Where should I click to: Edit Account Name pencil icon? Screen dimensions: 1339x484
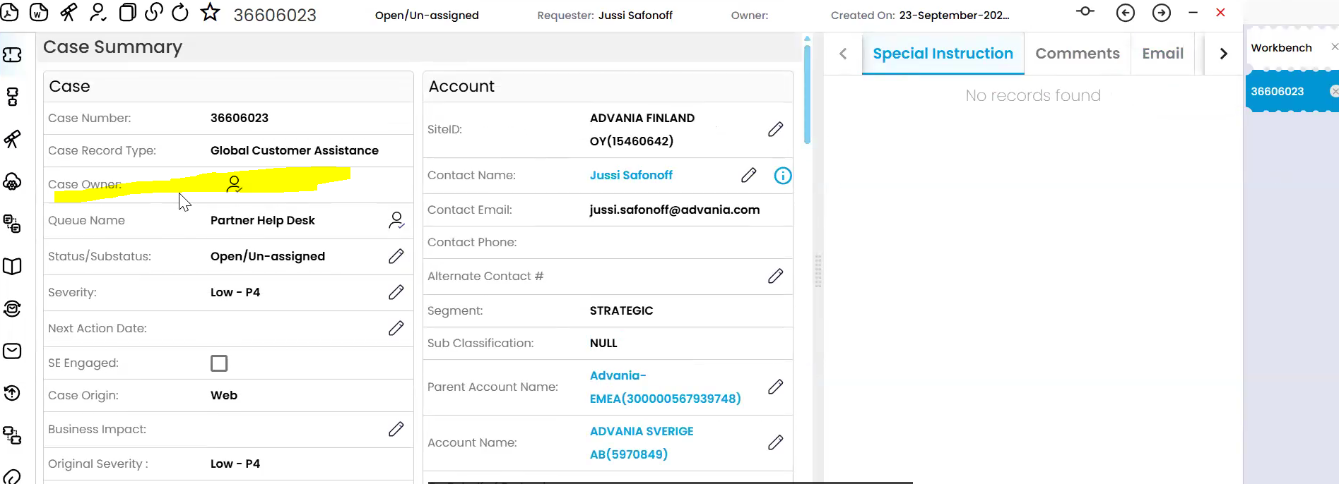pos(776,442)
